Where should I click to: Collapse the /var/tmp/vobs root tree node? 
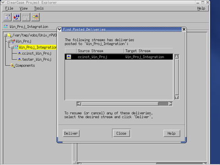pos(5,35)
